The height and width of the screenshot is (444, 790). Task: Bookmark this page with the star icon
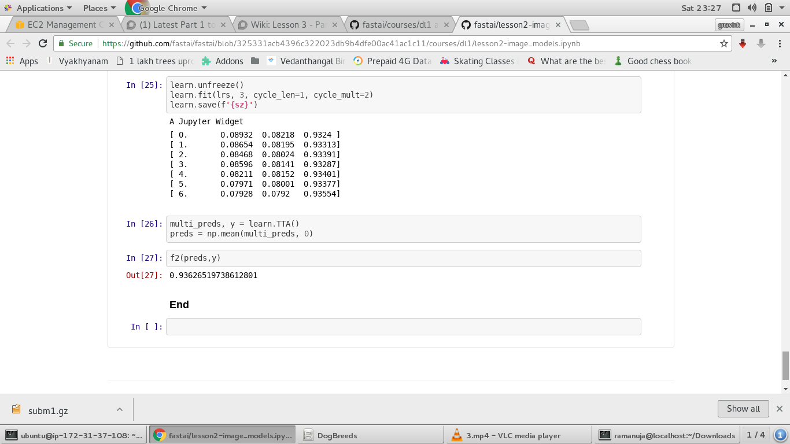[x=723, y=43]
